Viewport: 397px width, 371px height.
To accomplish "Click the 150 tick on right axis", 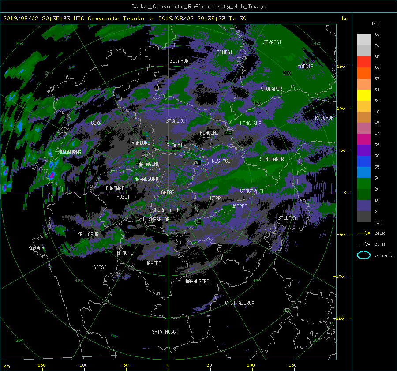I will tap(341, 66).
